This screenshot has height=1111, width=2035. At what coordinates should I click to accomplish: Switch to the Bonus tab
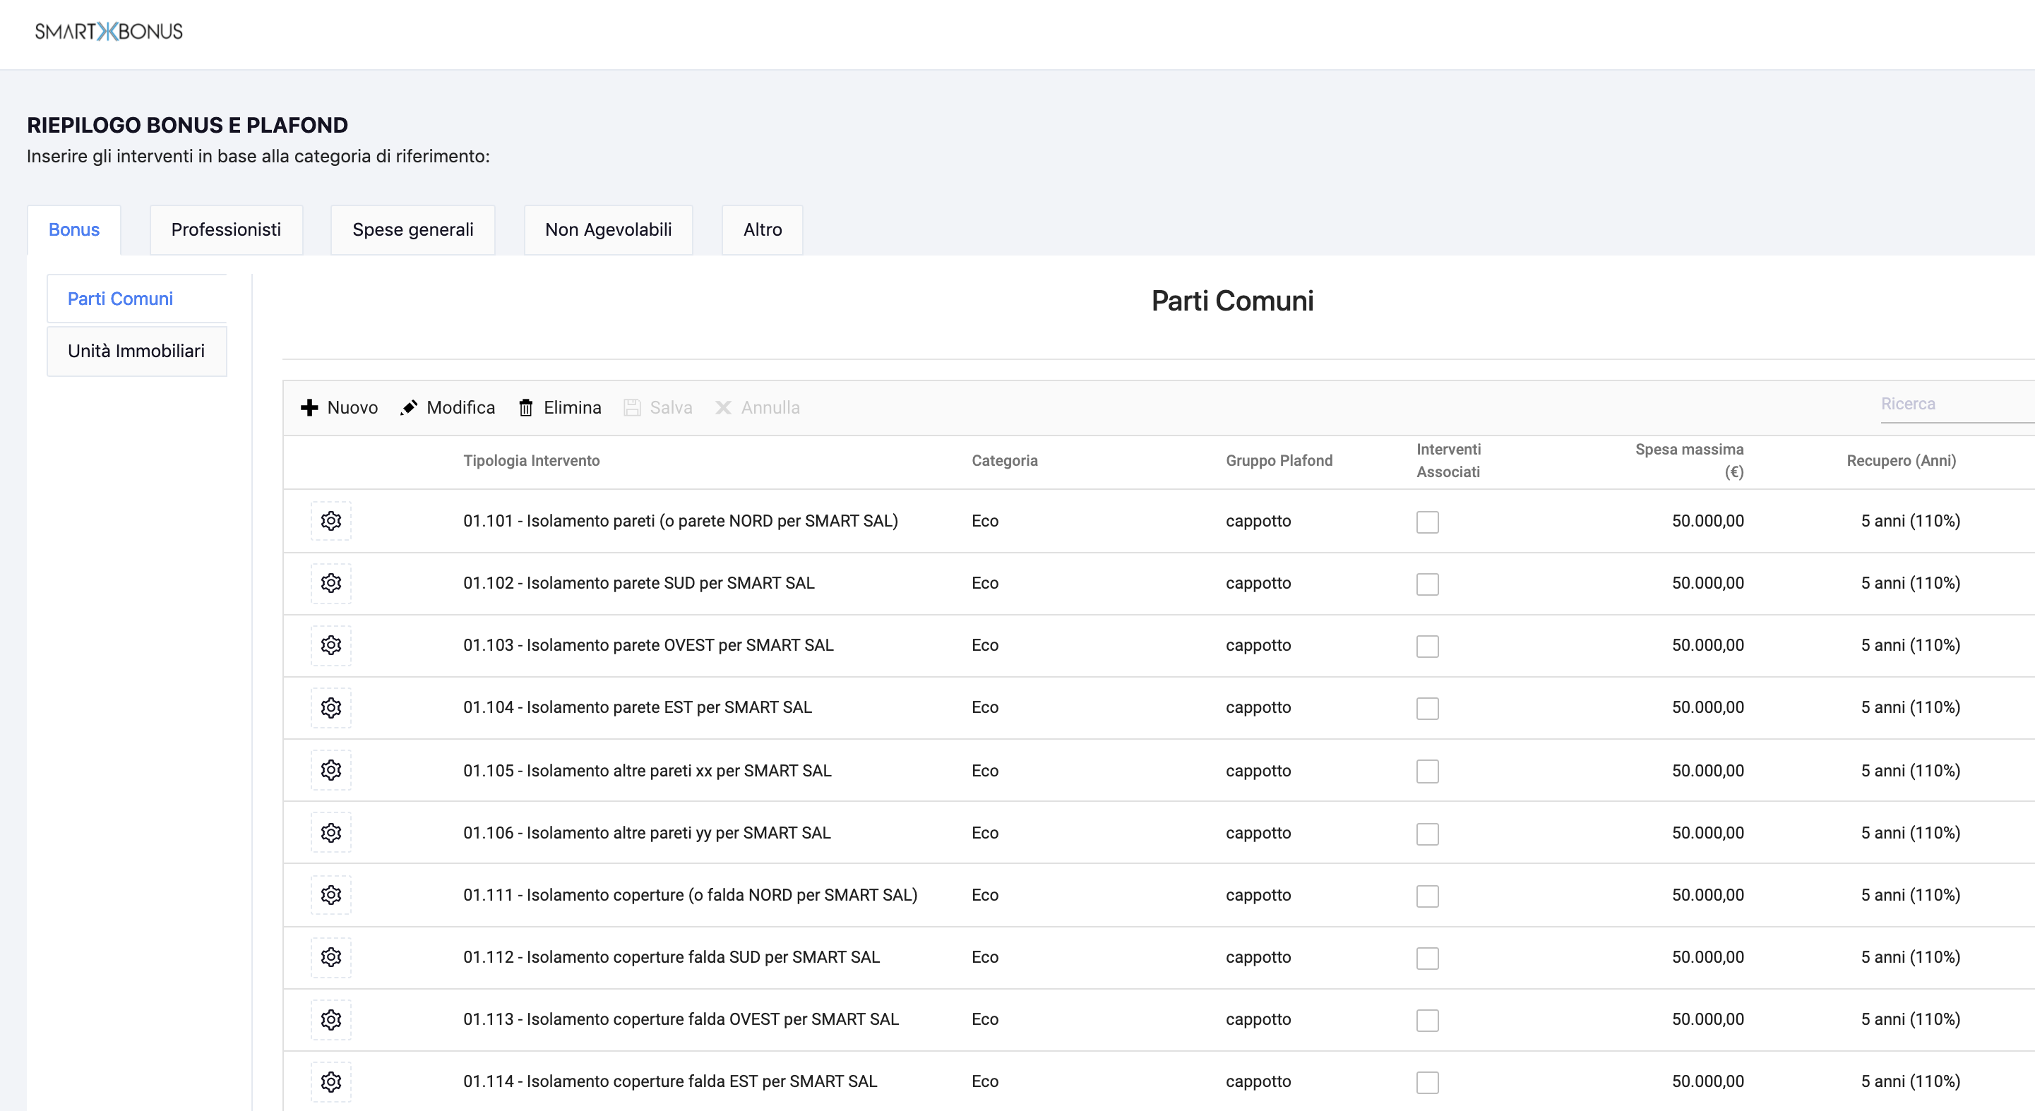click(74, 230)
